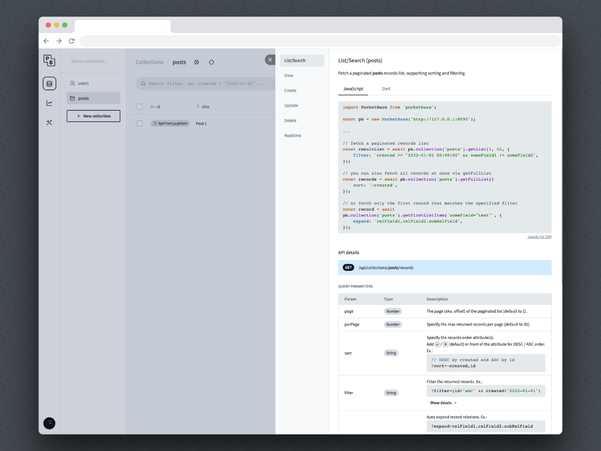
Task: Click the browser tab
Action: click(x=122, y=26)
